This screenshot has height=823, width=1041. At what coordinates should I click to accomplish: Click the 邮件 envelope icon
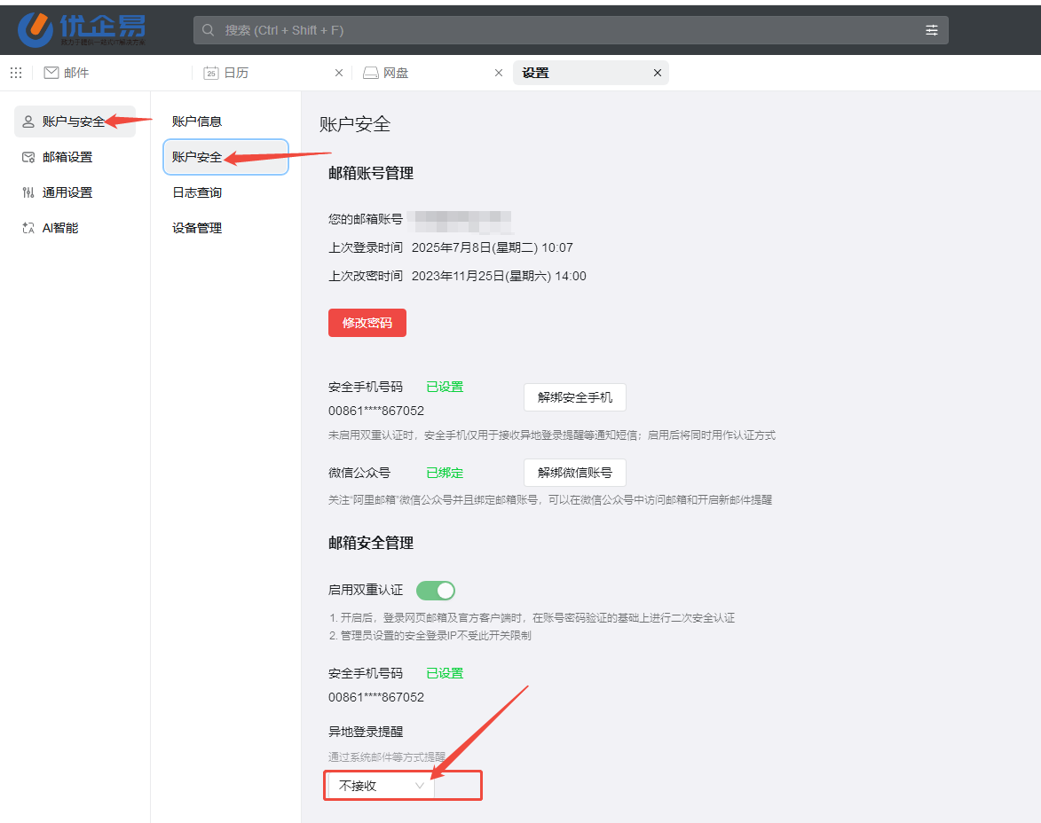[x=51, y=72]
